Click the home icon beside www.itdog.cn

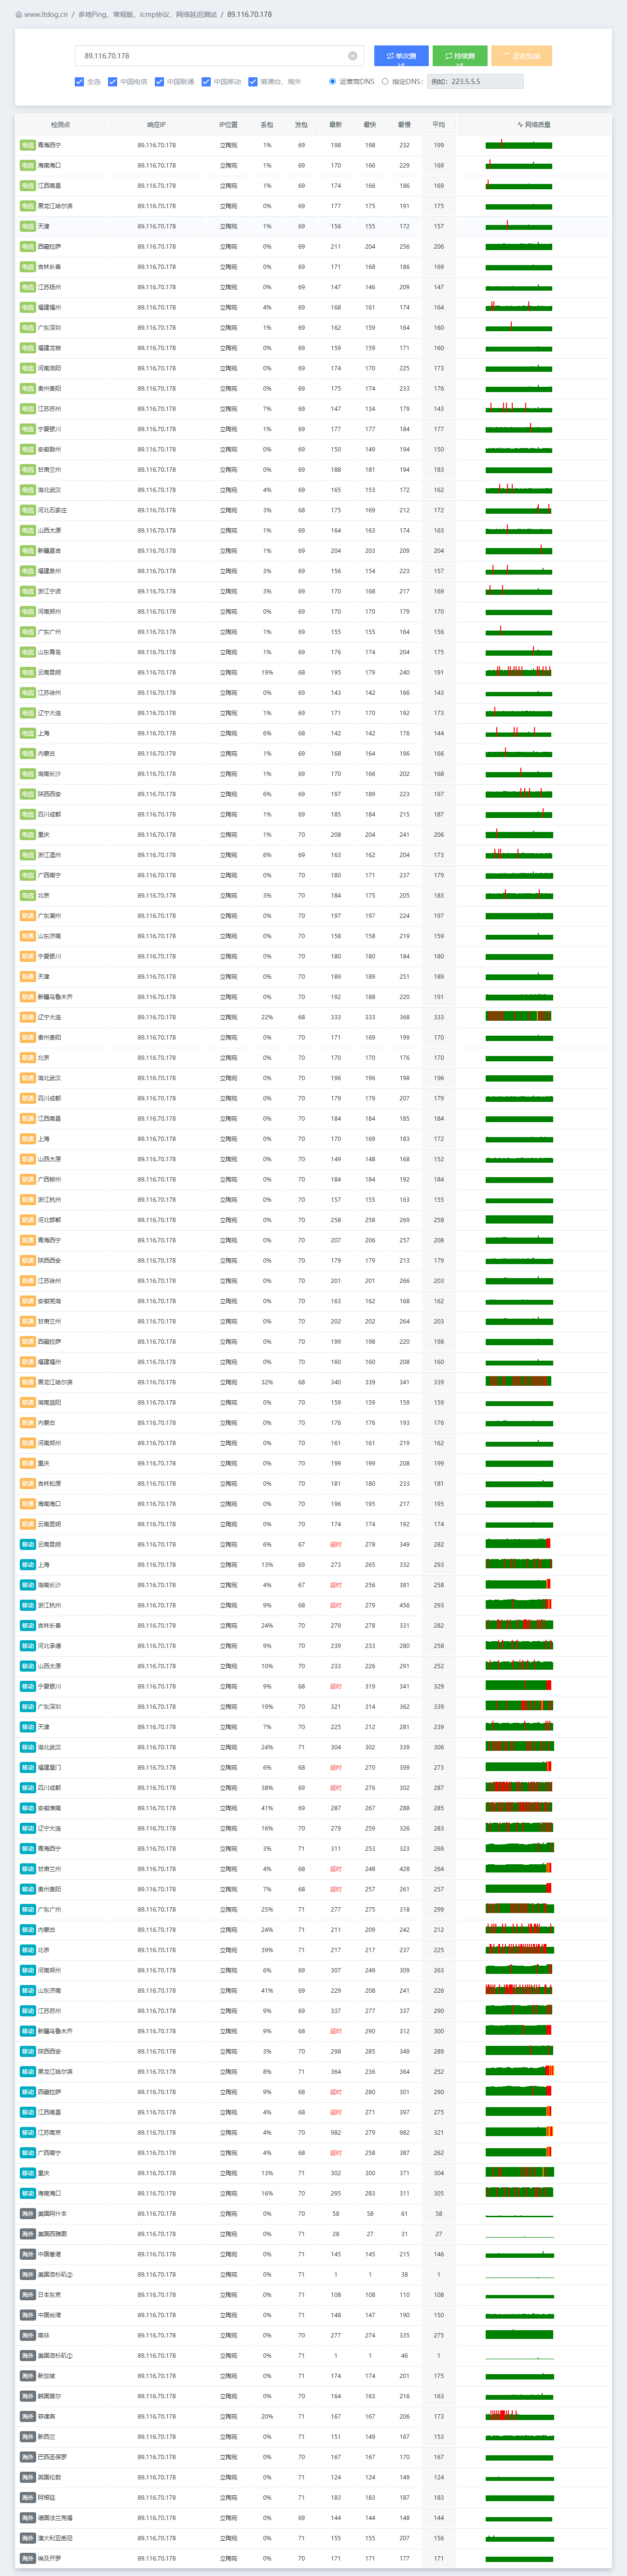[x=18, y=15]
